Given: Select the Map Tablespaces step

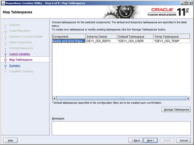Looking at the screenshot, I should tap(21, 60).
